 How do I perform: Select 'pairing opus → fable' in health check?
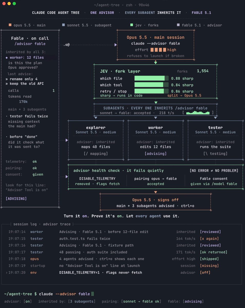click(x=156, y=179)
